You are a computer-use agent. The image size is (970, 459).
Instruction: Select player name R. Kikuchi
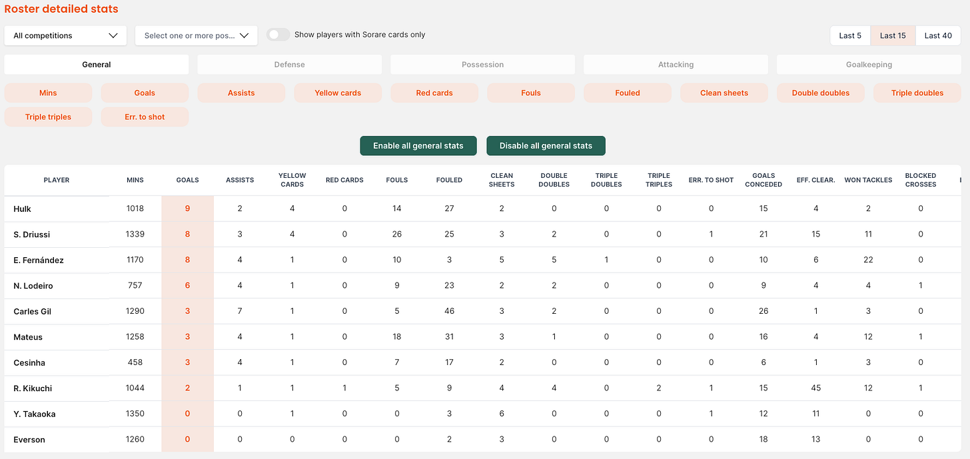[x=33, y=388]
